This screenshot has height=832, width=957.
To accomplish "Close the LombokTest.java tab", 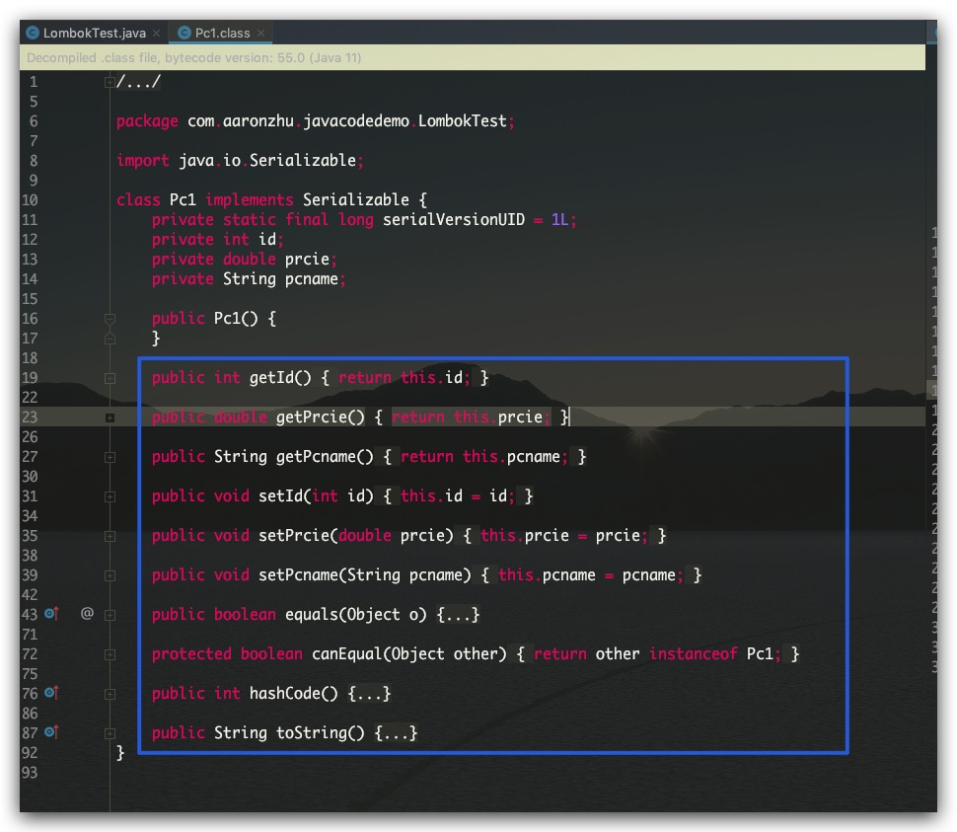I will point(157,33).
